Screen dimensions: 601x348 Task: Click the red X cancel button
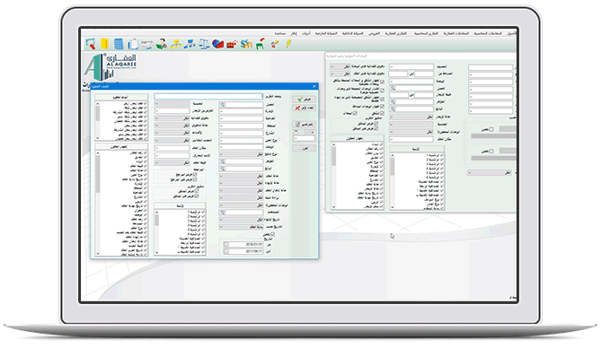pos(304,109)
